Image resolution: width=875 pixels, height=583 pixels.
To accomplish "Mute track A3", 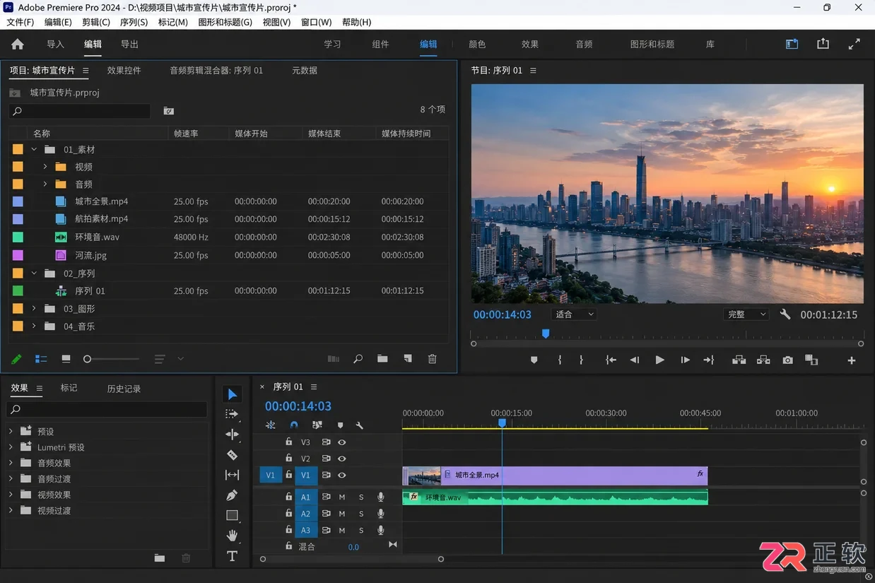I will click(x=342, y=530).
